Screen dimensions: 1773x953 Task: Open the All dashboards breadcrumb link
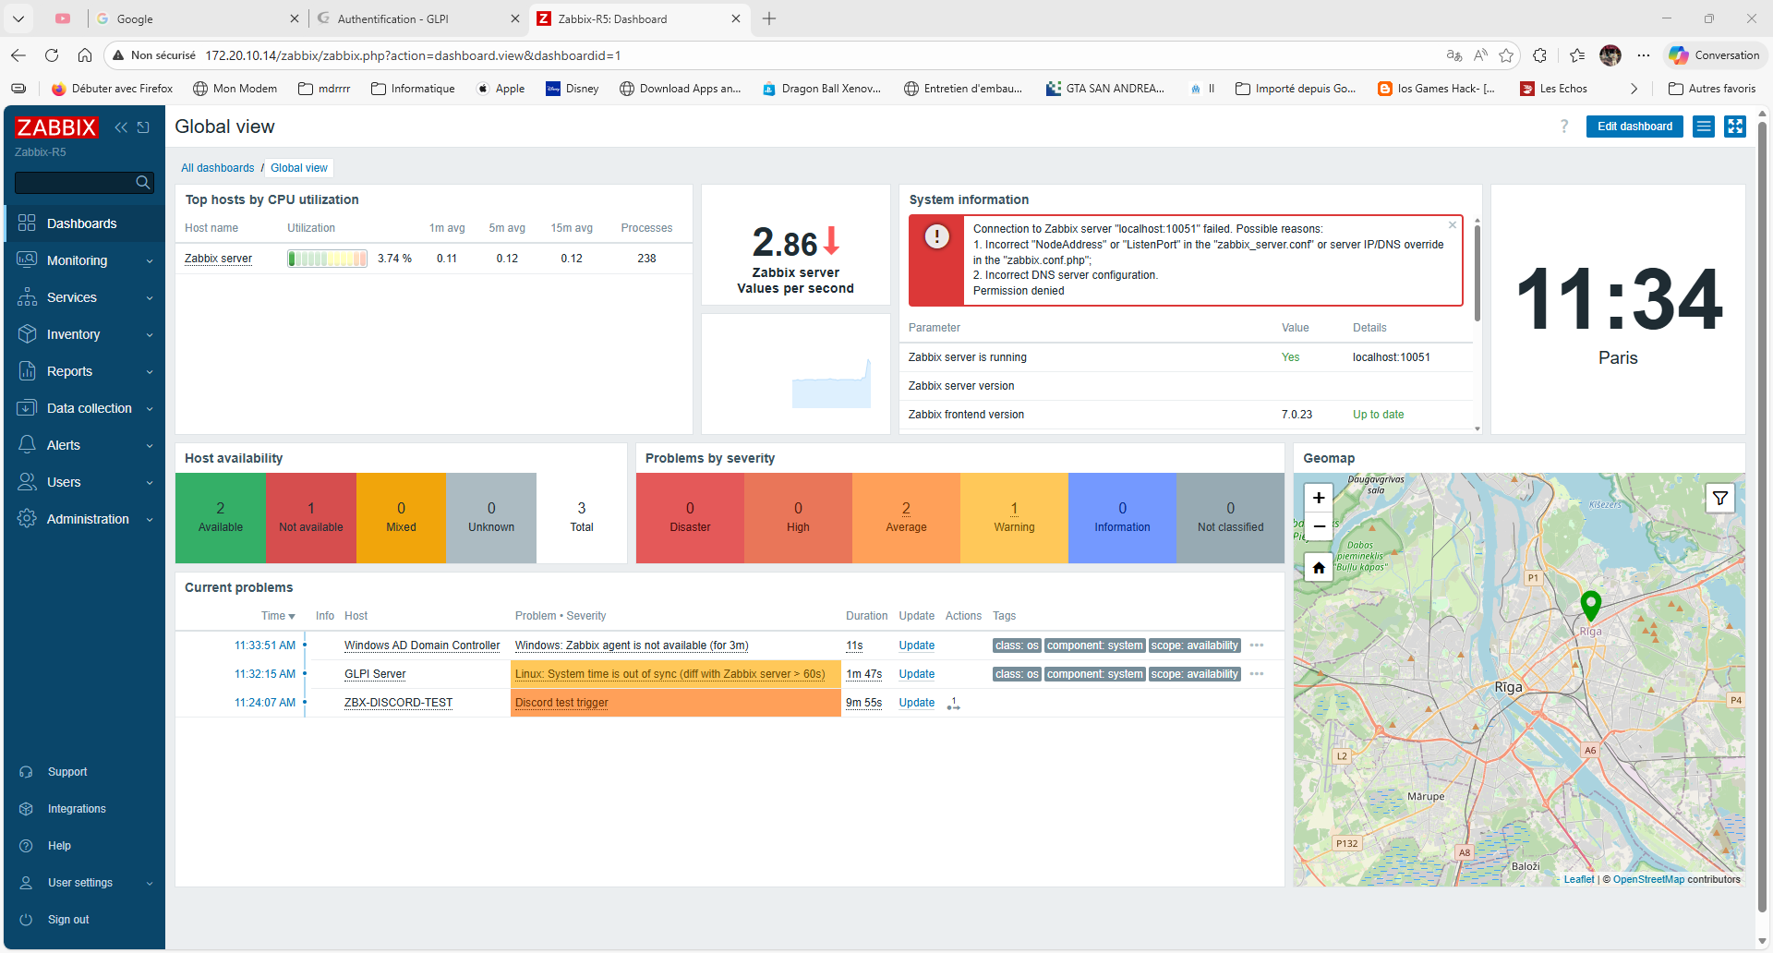(x=217, y=167)
